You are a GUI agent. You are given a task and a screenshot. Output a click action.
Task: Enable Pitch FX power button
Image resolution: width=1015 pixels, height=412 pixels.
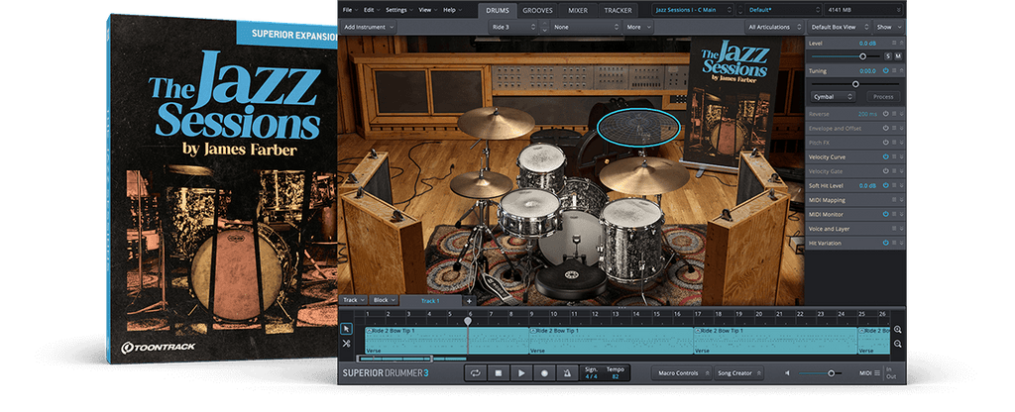pos(885,143)
